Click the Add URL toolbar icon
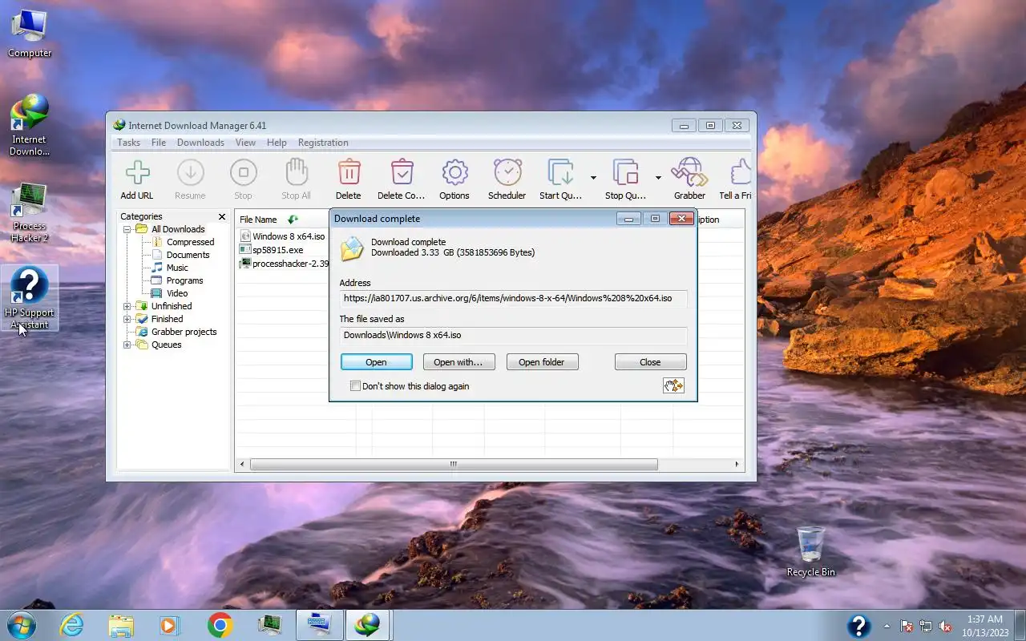1026x641 pixels. tap(137, 179)
